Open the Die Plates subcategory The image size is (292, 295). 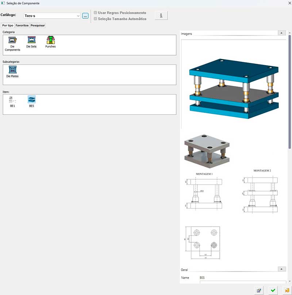pos(12,70)
